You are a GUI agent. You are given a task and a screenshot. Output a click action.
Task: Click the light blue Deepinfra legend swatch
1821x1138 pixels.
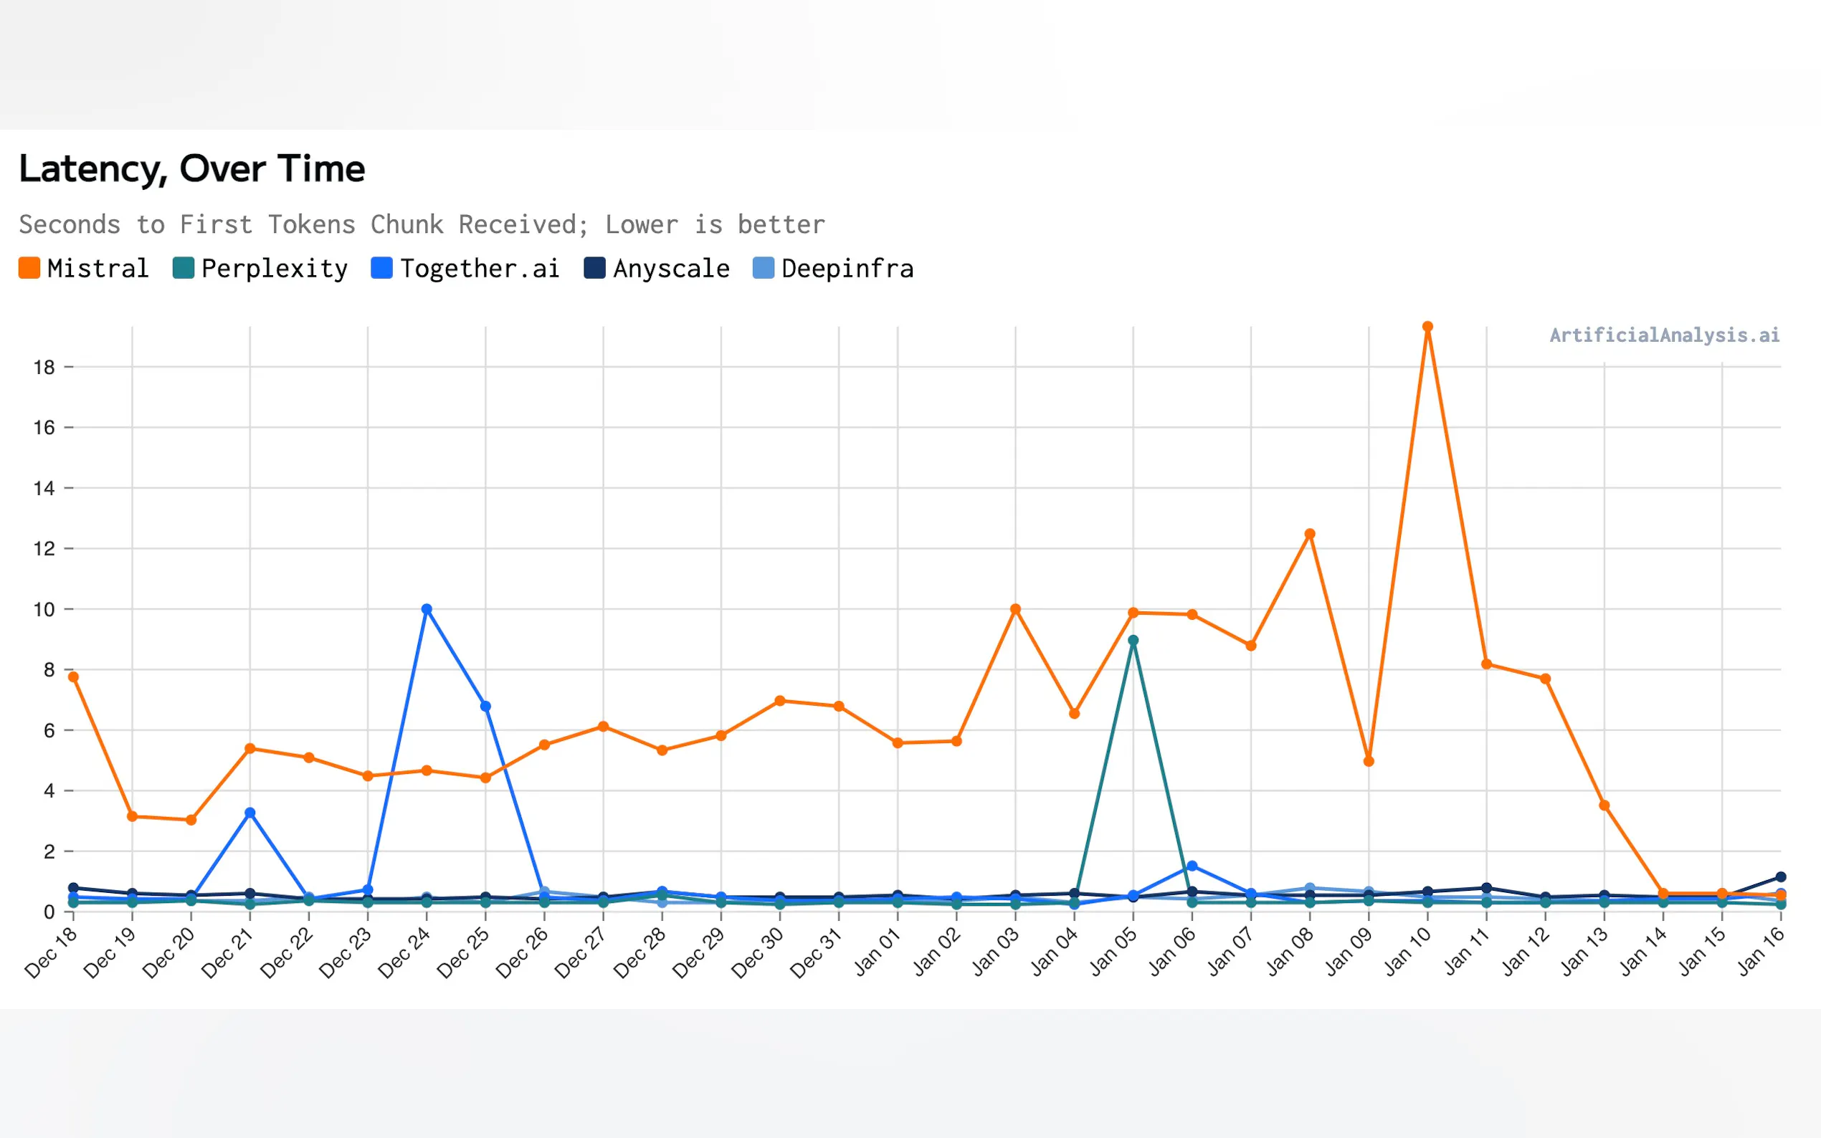click(764, 268)
